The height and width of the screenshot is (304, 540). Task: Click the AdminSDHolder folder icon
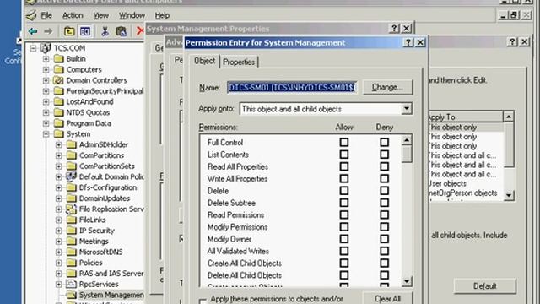point(71,144)
